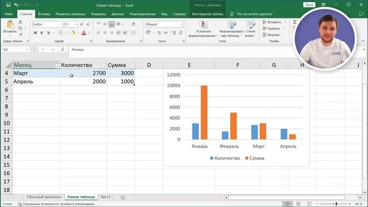The image size is (368, 207).
Task: Open the Файл menu
Action: 9,14
